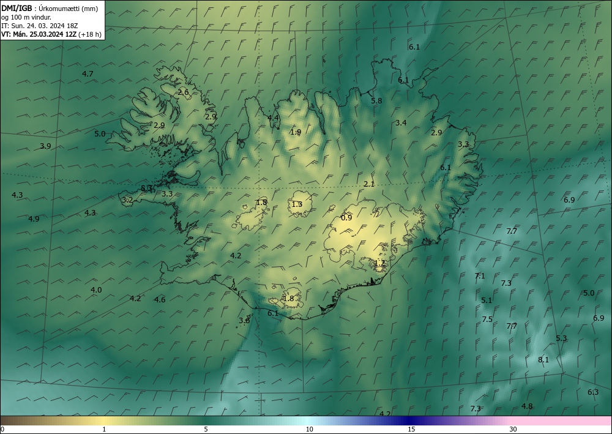Image resolution: width=612 pixels, height=434 pixels.
Task: Click the '4.0' value on the map
Action: (x=96, y=290)
